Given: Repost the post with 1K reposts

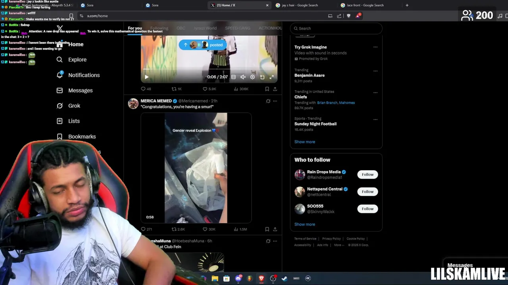Looking at the screenshot, I should click(x=176, y=89).
